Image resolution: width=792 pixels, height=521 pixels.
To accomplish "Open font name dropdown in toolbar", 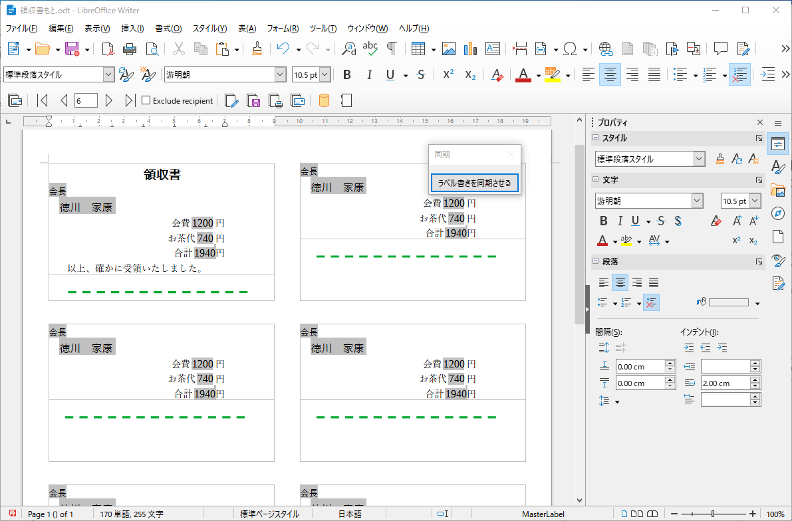I will point(281,74).
